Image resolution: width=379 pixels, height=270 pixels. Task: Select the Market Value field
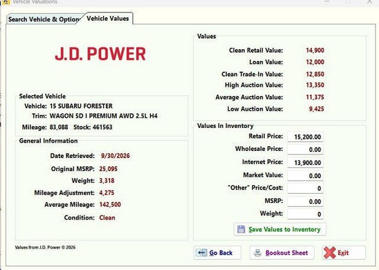(306, 176)
